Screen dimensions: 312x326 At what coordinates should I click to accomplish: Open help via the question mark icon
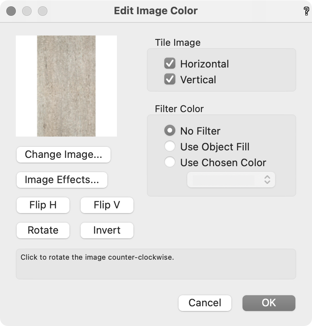306,11
